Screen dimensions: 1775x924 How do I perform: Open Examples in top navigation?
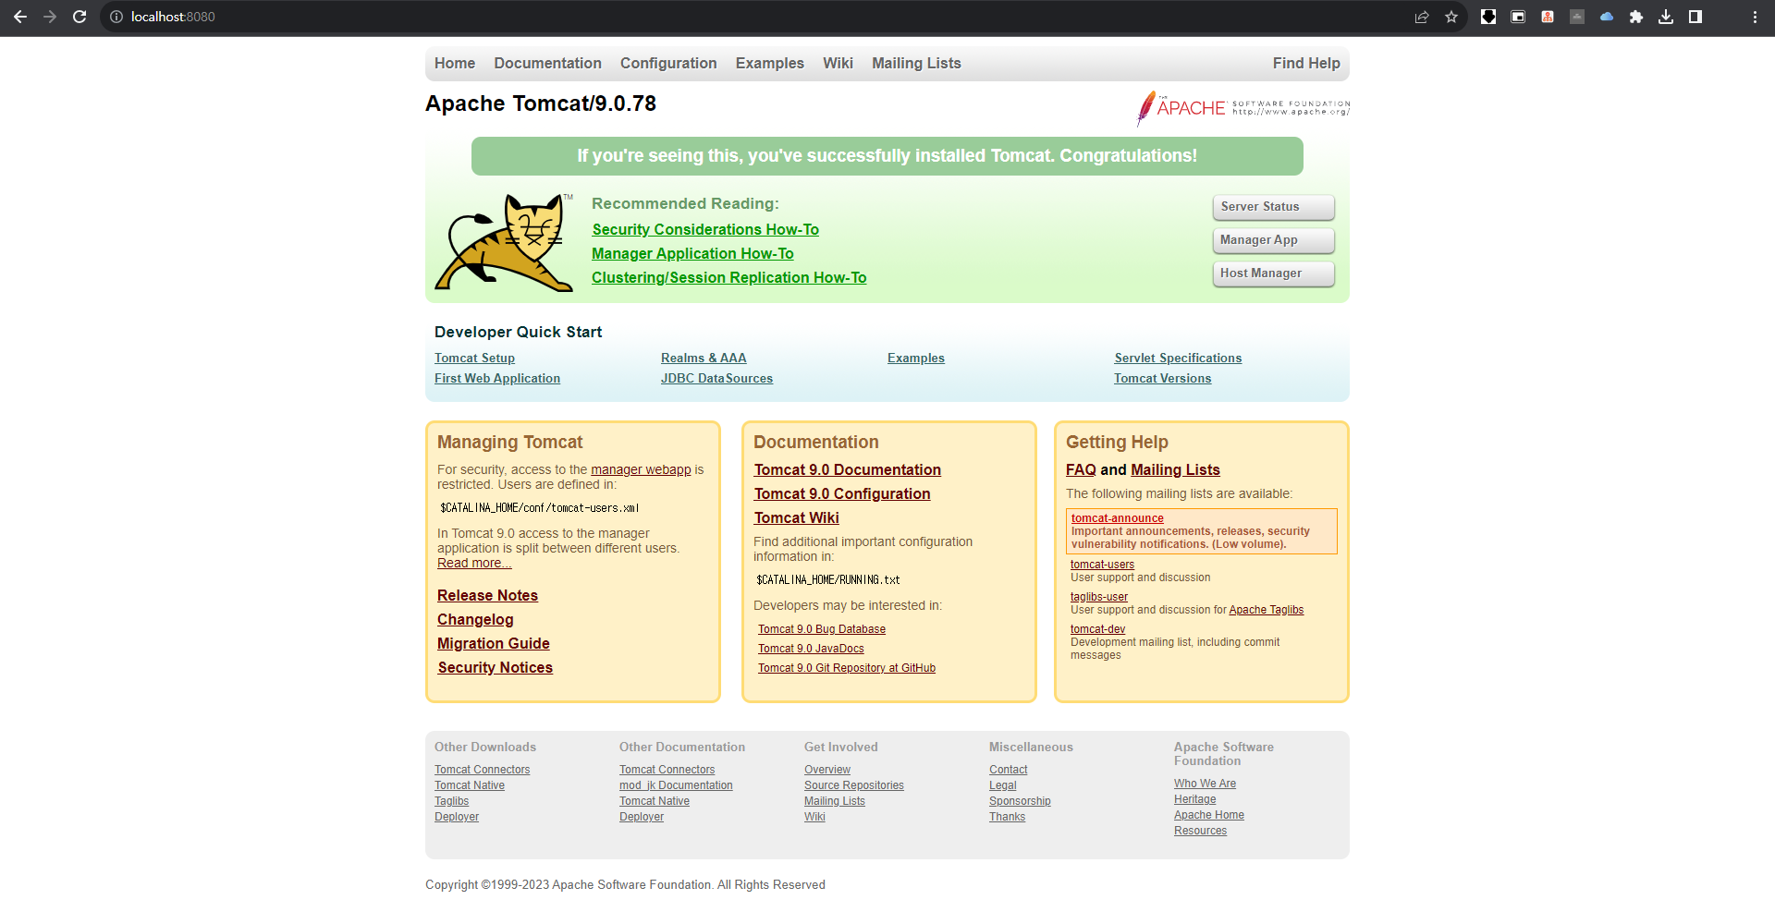[x=770, y=63]
